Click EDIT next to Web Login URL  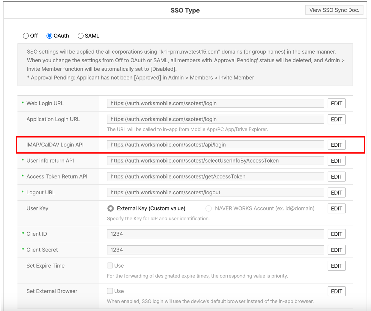336,104
